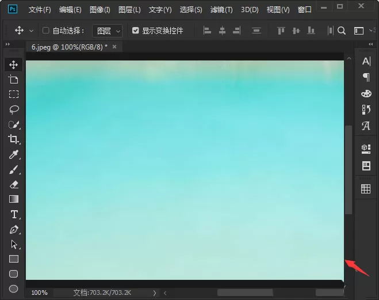The height and width of the screenshot is (300, 379).
Task: Select the Rectangular Marquee tool
Action: (14, 94)
